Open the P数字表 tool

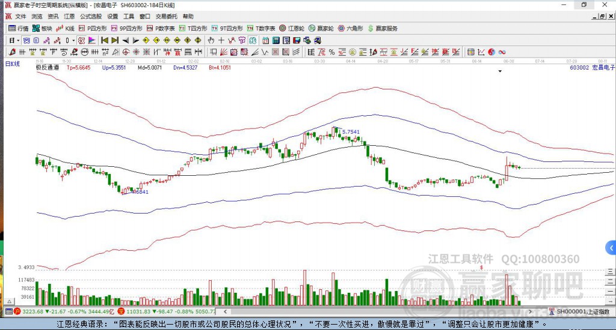pos(161,28)
